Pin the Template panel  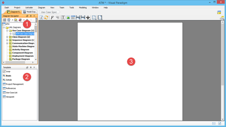31,67
